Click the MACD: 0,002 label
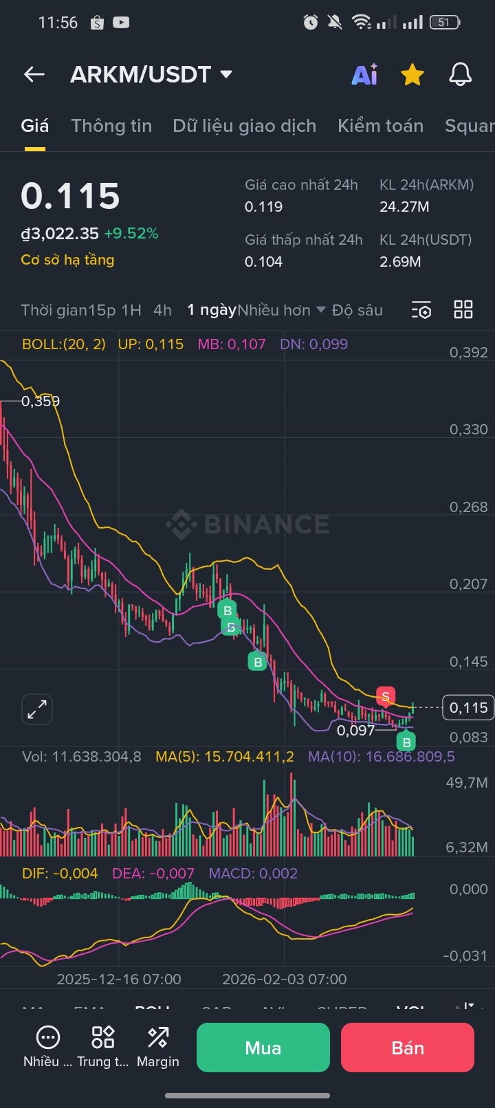 click(253, 874)
